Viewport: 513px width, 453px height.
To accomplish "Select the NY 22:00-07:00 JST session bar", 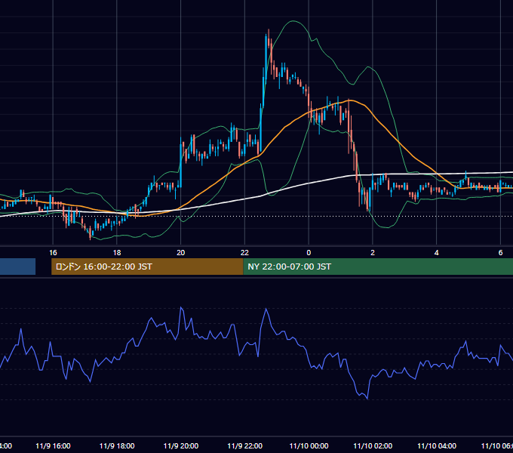I will point(378,267).
